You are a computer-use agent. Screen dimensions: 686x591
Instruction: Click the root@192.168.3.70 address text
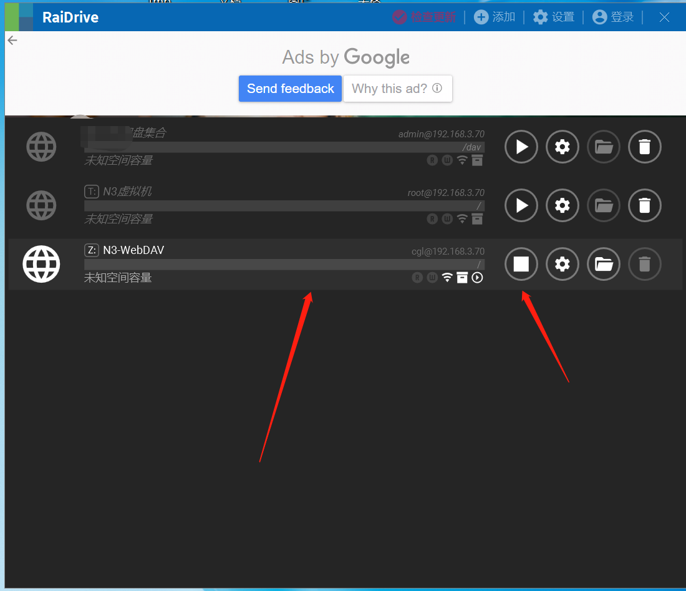[446, 193]
